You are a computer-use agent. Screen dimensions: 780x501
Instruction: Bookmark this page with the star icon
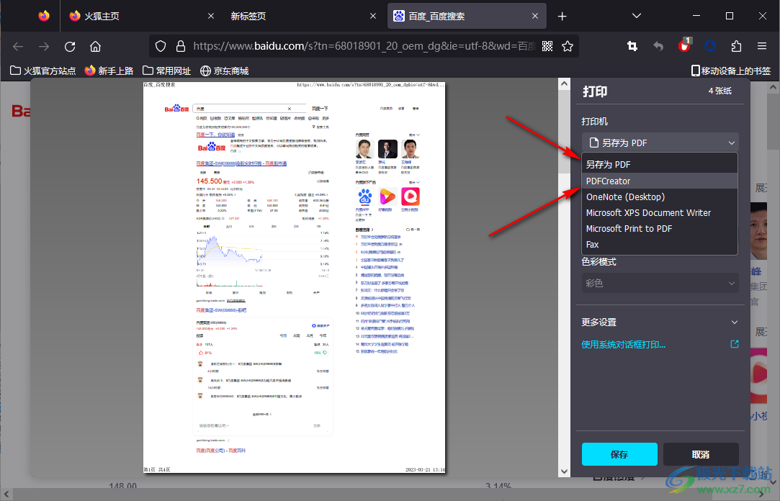pyautogui.click(x=568, y=46)
